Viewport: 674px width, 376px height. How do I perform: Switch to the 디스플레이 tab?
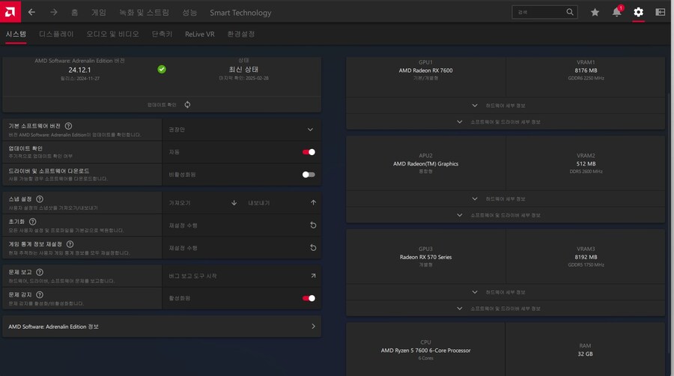(56, 34)
